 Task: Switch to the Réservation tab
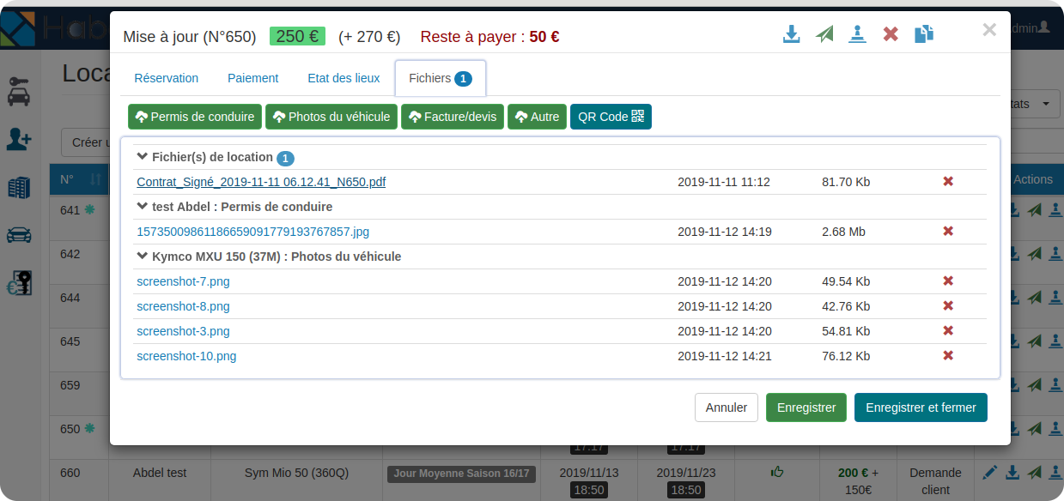tap(166, 78)
